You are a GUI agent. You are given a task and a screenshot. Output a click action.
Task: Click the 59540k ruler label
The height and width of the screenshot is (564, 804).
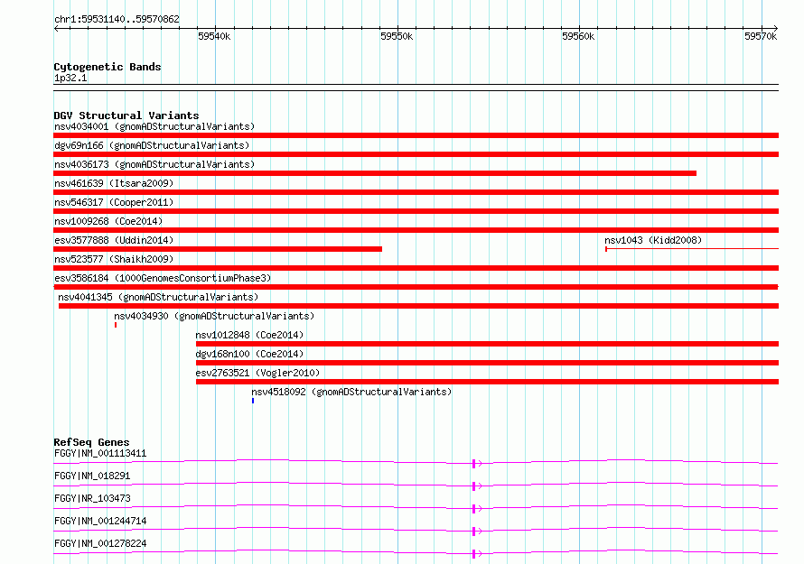214,36
